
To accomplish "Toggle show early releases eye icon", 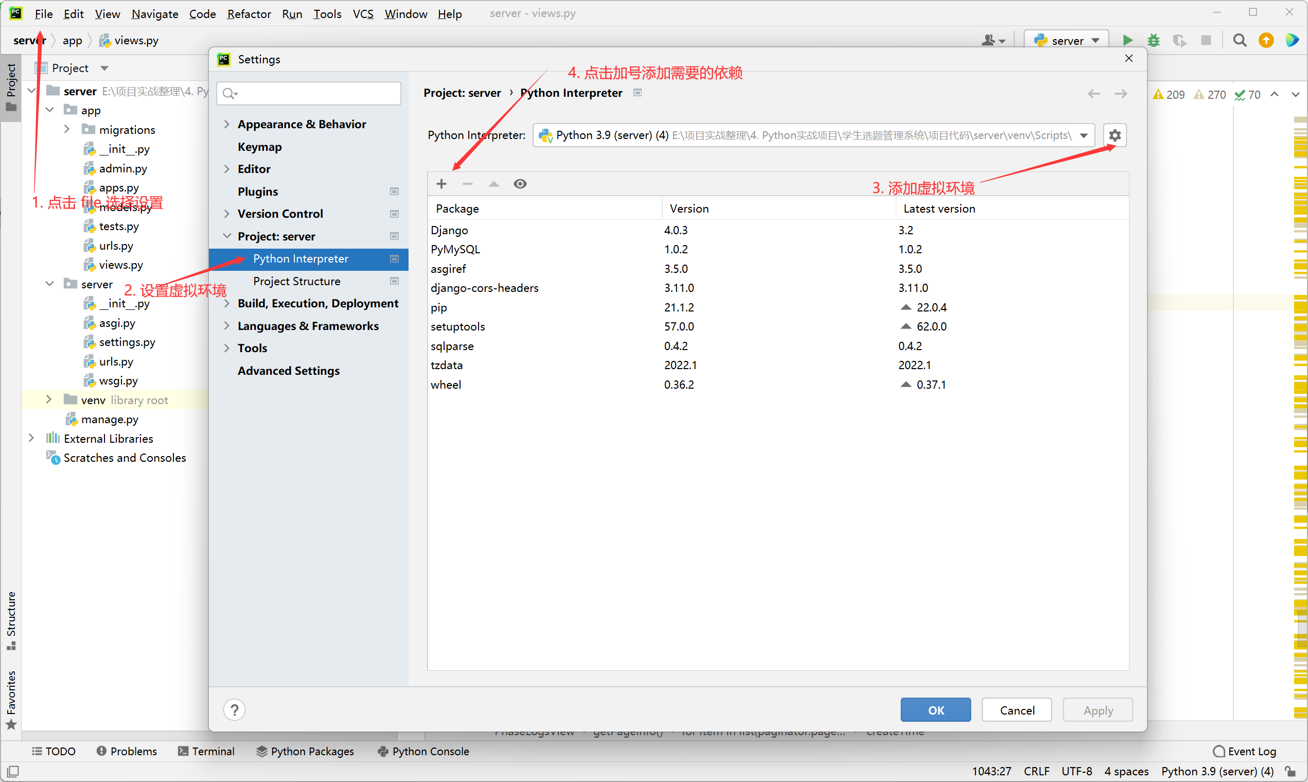I will click(x=520, y=184).
